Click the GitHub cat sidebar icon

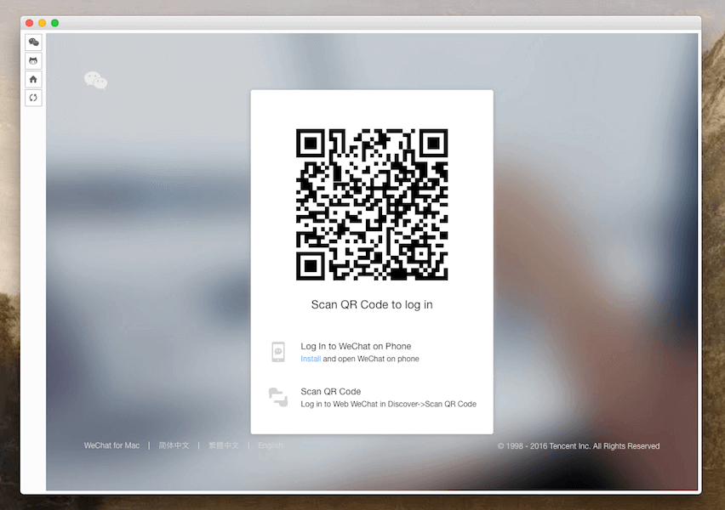pyautogui.click(x=33, y=61)
